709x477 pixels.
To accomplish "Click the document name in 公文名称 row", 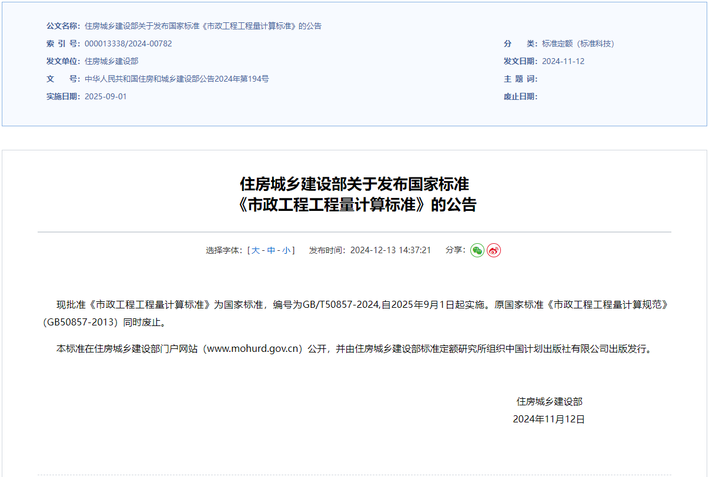I will click(203, 26).
